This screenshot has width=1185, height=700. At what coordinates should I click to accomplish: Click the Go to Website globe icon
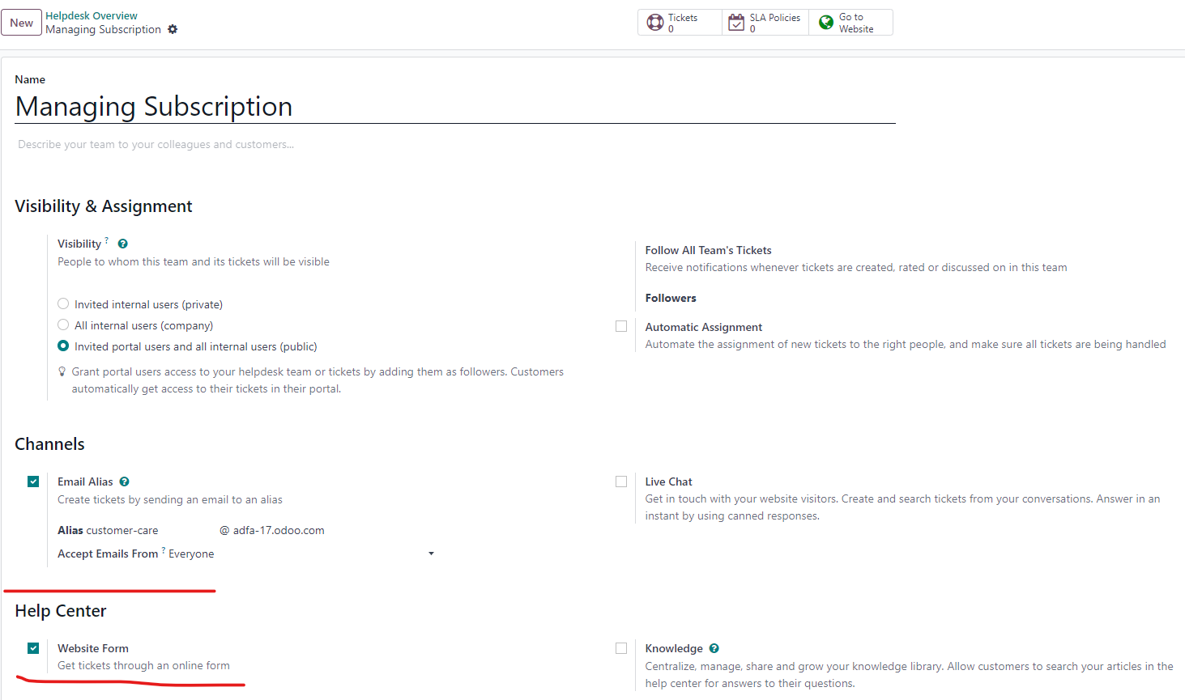(825, 23)
